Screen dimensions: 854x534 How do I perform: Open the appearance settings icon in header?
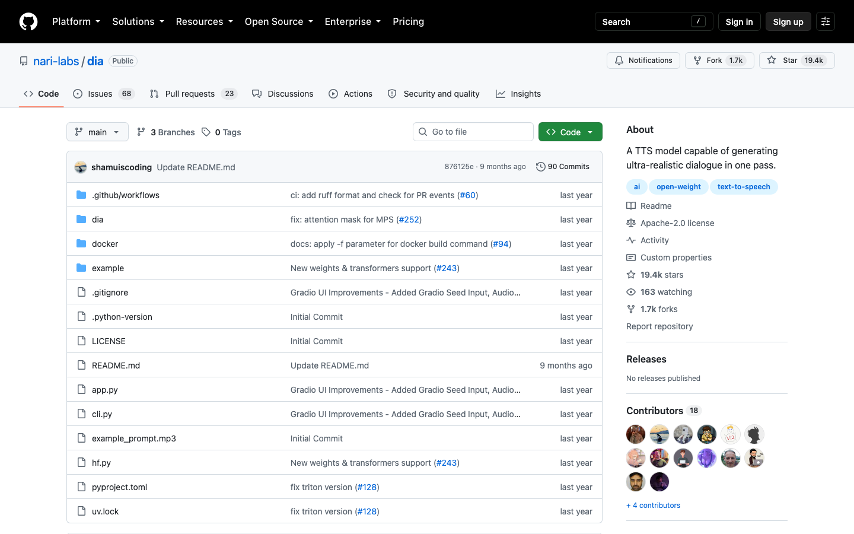click(826, 21)
